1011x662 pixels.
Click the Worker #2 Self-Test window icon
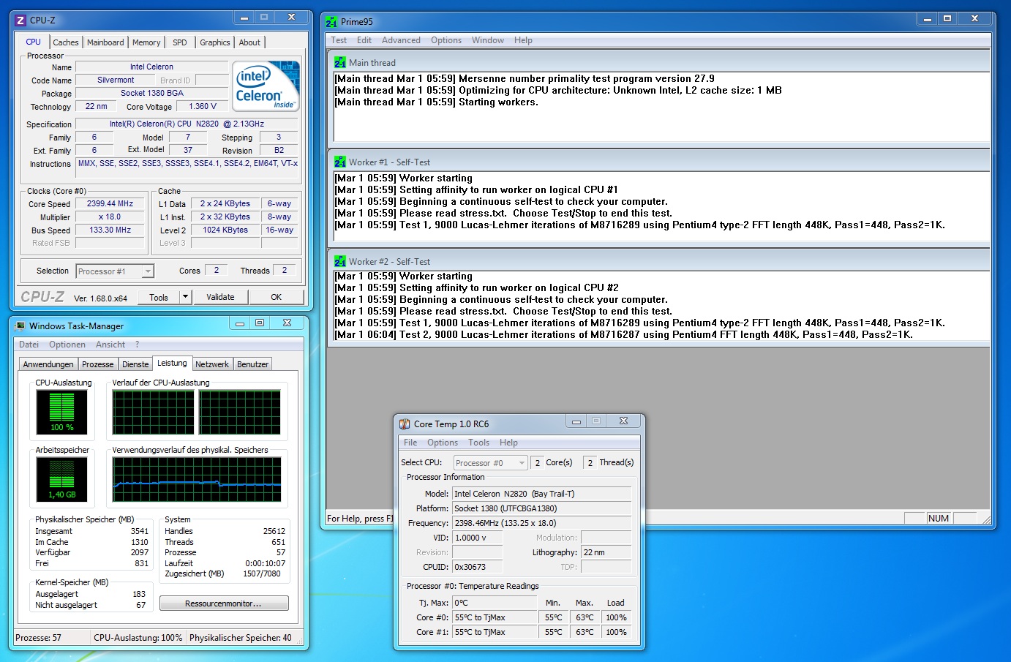pyautogui.click(x=340, y=262)
